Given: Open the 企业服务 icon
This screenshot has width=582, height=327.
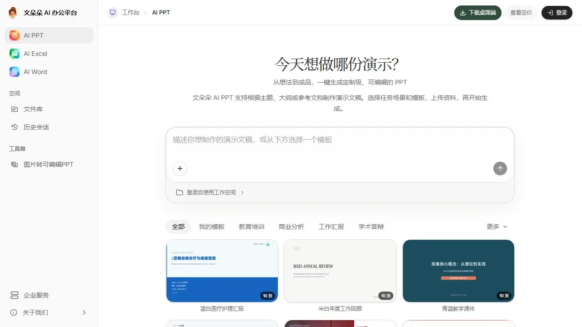Looking at the screenshot, I should [x=15, y=295].
